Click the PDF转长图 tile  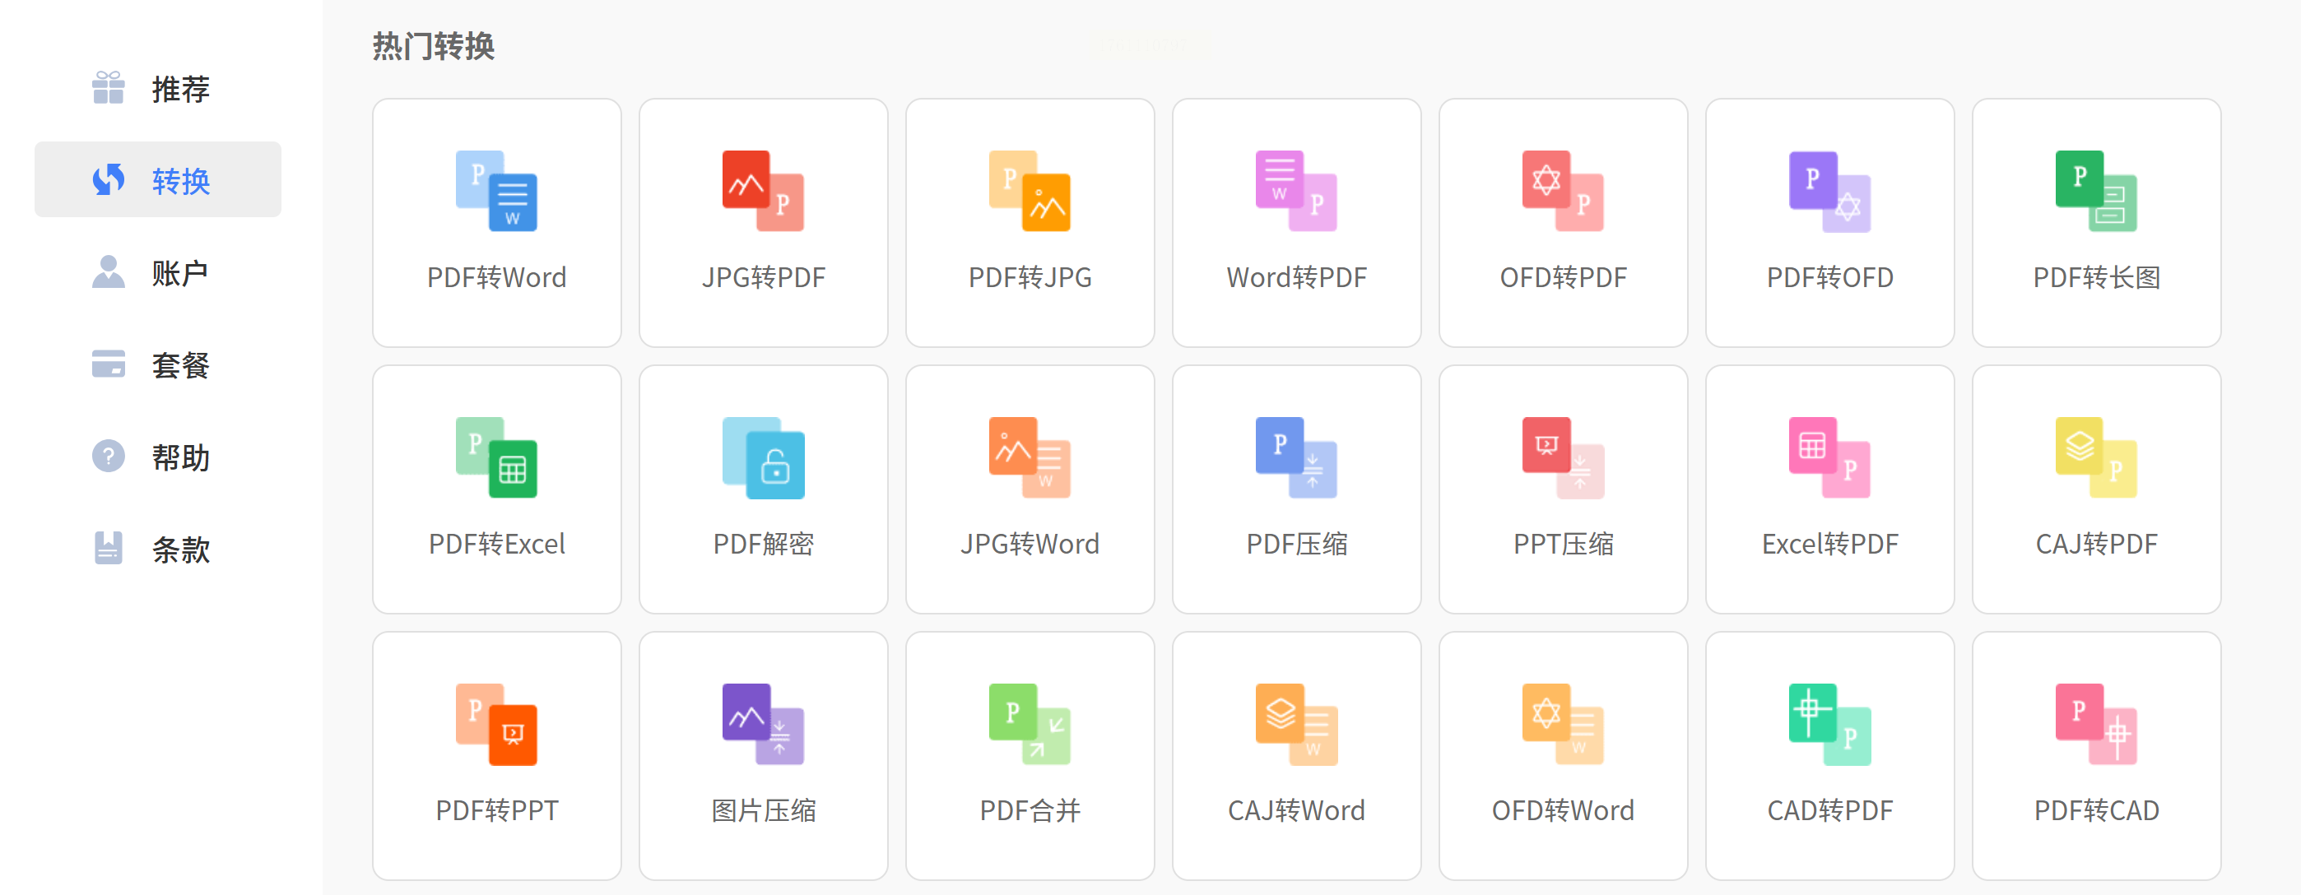point(2095,221)
